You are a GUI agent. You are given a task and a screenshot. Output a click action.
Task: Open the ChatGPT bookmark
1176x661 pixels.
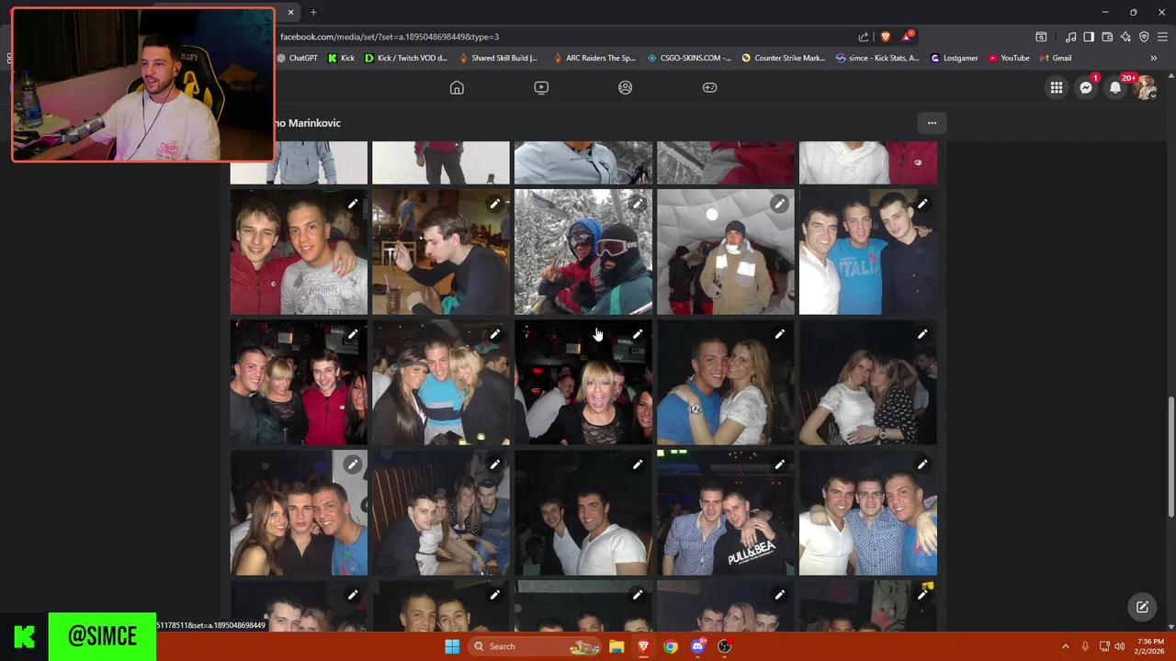(297, 58)
